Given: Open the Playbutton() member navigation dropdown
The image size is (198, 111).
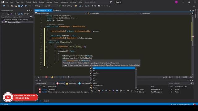Looking at the screenshot, I should tap(166, 13).
